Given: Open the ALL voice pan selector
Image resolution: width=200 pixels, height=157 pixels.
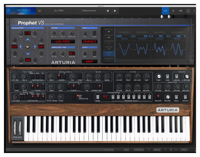Looking at the screenshot, I should tap(72, 53).
